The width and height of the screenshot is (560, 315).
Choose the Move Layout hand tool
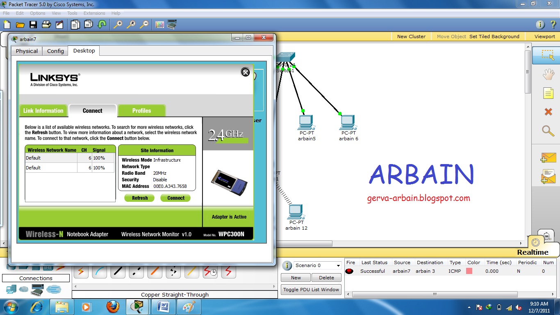[548, 75]
